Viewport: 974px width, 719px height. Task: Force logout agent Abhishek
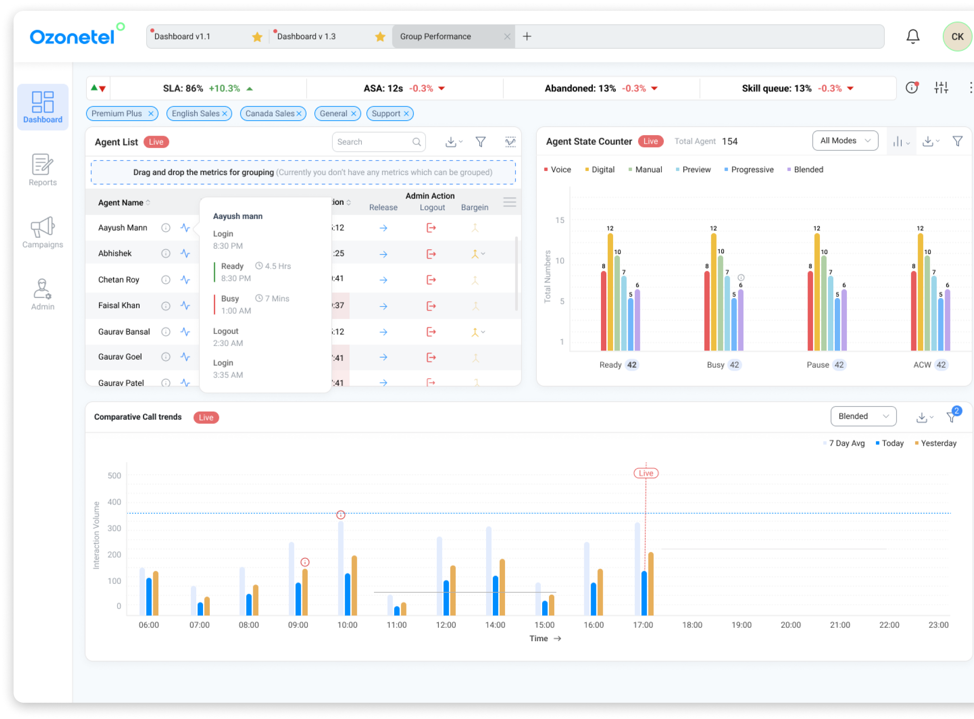[431, 254]
